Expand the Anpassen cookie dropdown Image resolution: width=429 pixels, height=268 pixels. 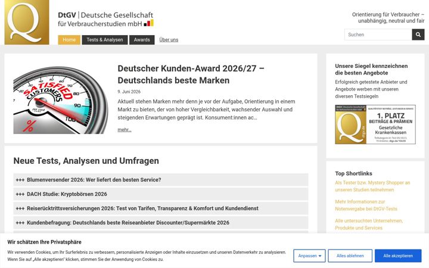[x=309, y=255]
